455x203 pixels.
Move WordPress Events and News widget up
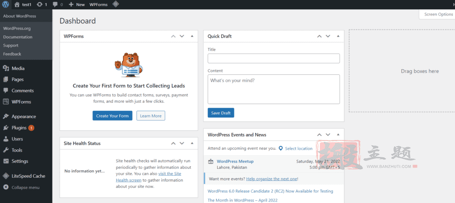pyautogui.click(x=319, y=135)
